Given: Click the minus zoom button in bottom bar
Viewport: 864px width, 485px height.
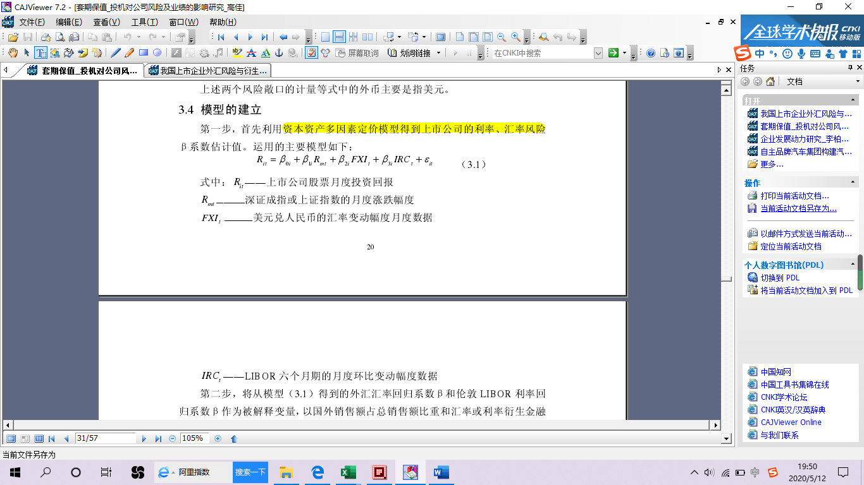Looking at the screenshot, I should click(x=173, y=438).
